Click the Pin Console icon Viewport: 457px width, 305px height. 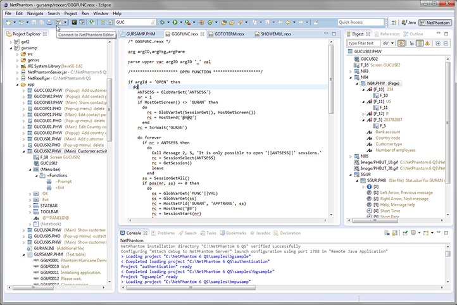(405, 233)
